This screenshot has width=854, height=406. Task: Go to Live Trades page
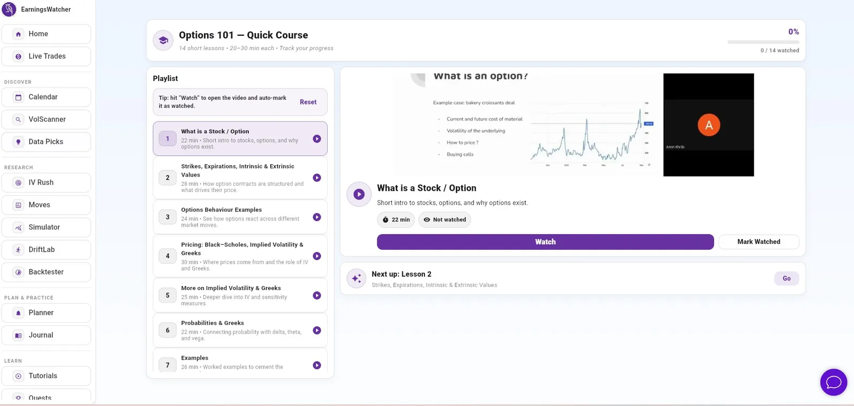[x=46, y=57]
